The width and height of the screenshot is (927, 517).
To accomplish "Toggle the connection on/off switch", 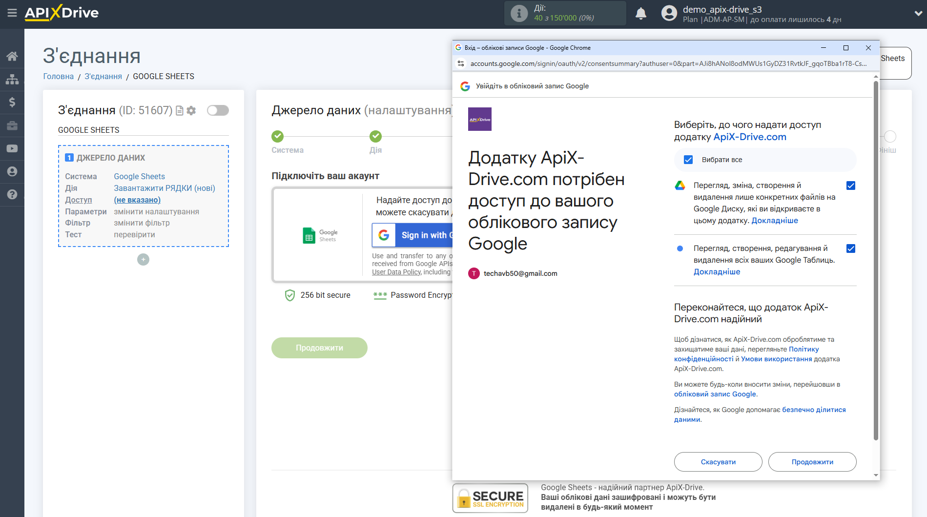I will [x=218, y=111].
